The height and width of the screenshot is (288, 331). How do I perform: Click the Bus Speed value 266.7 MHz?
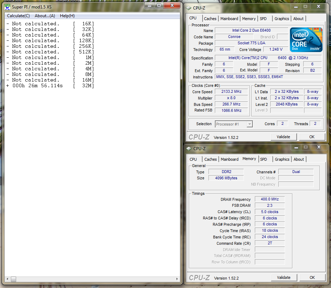231,104
